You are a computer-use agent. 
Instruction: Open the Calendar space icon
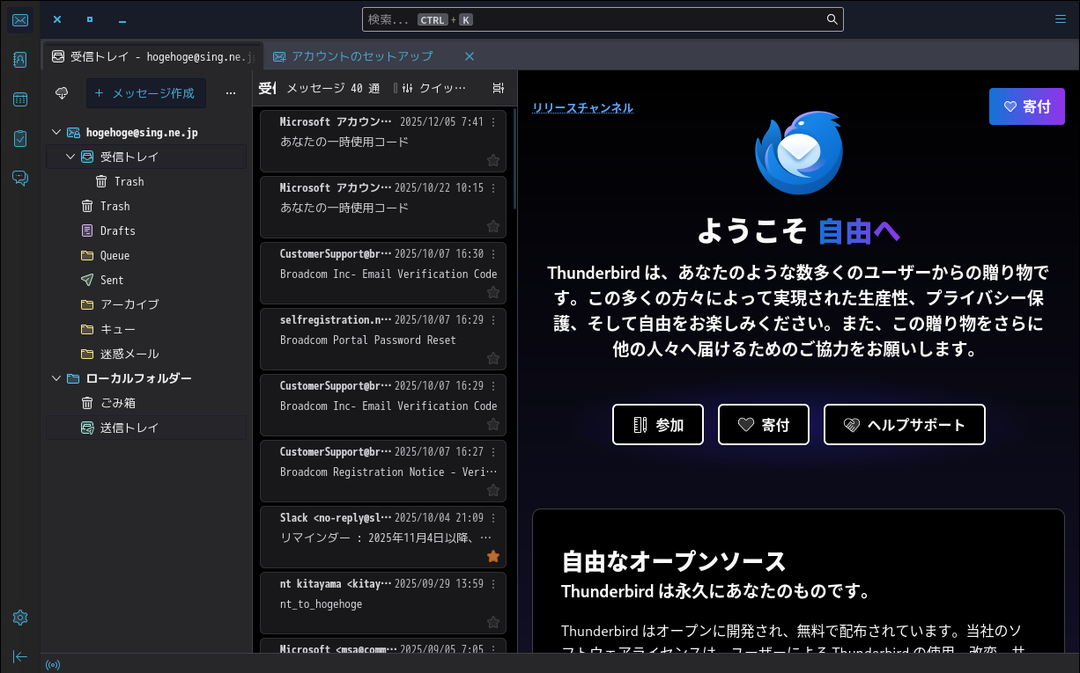point(19,99)
